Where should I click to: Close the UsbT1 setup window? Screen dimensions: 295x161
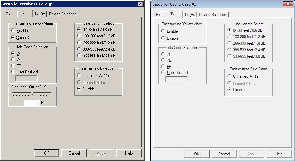(x=288, y=4)
